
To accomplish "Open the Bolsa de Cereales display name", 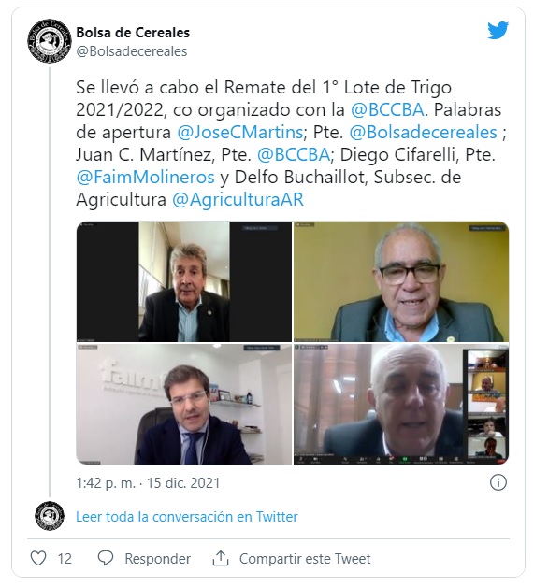I will click(133, 33).
